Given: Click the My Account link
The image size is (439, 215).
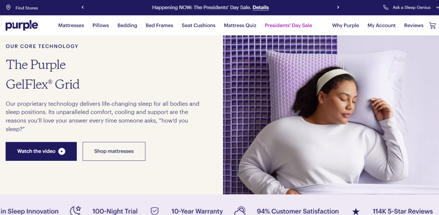Looking at the screenshot, I should [x=381, y=25].
